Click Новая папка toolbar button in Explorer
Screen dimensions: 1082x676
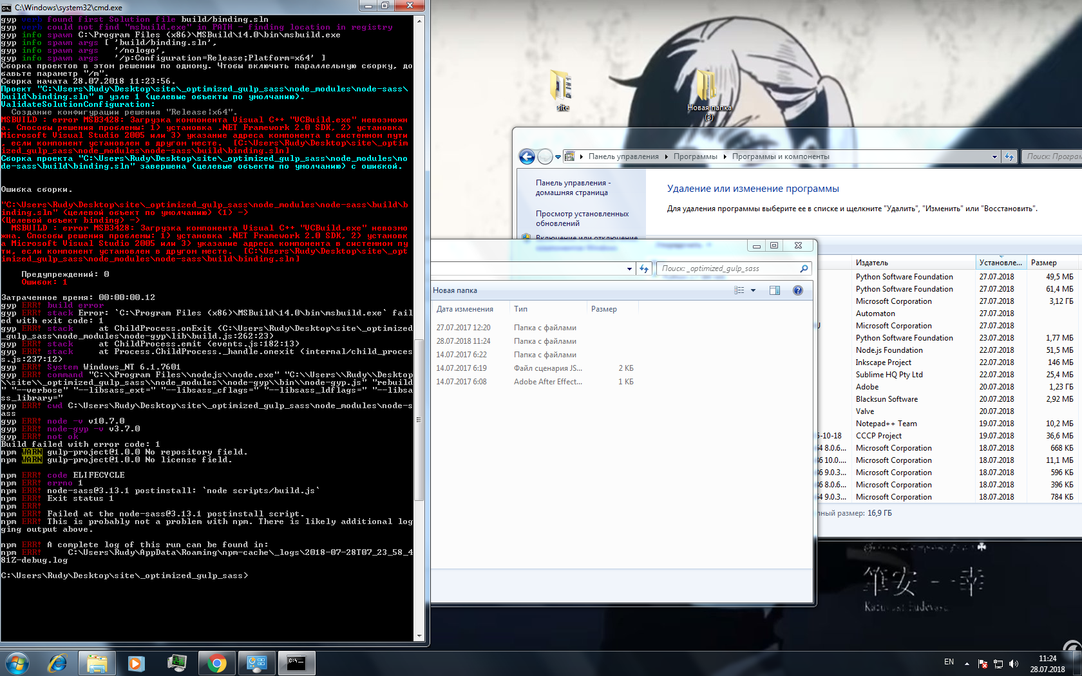pyautogui.click(x=455, y=290)
